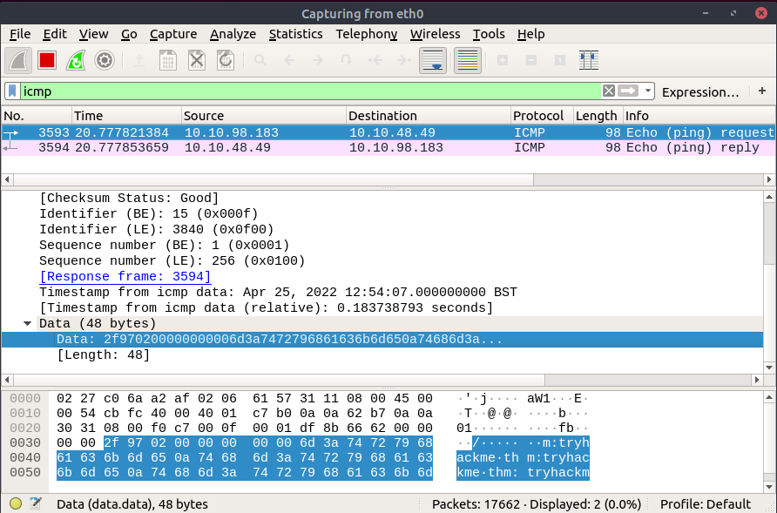The image size is (777, 513).
Task: Open the Telephony menu
Action: pos(366,34)
